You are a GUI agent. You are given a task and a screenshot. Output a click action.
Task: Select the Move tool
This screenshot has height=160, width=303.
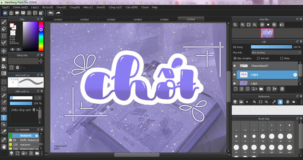pos(4,51)
